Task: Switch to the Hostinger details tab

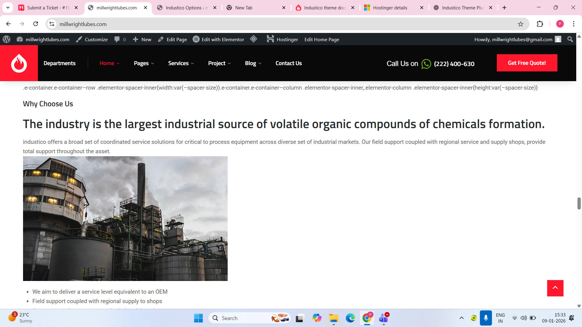Action: click(x=390, y=8)
